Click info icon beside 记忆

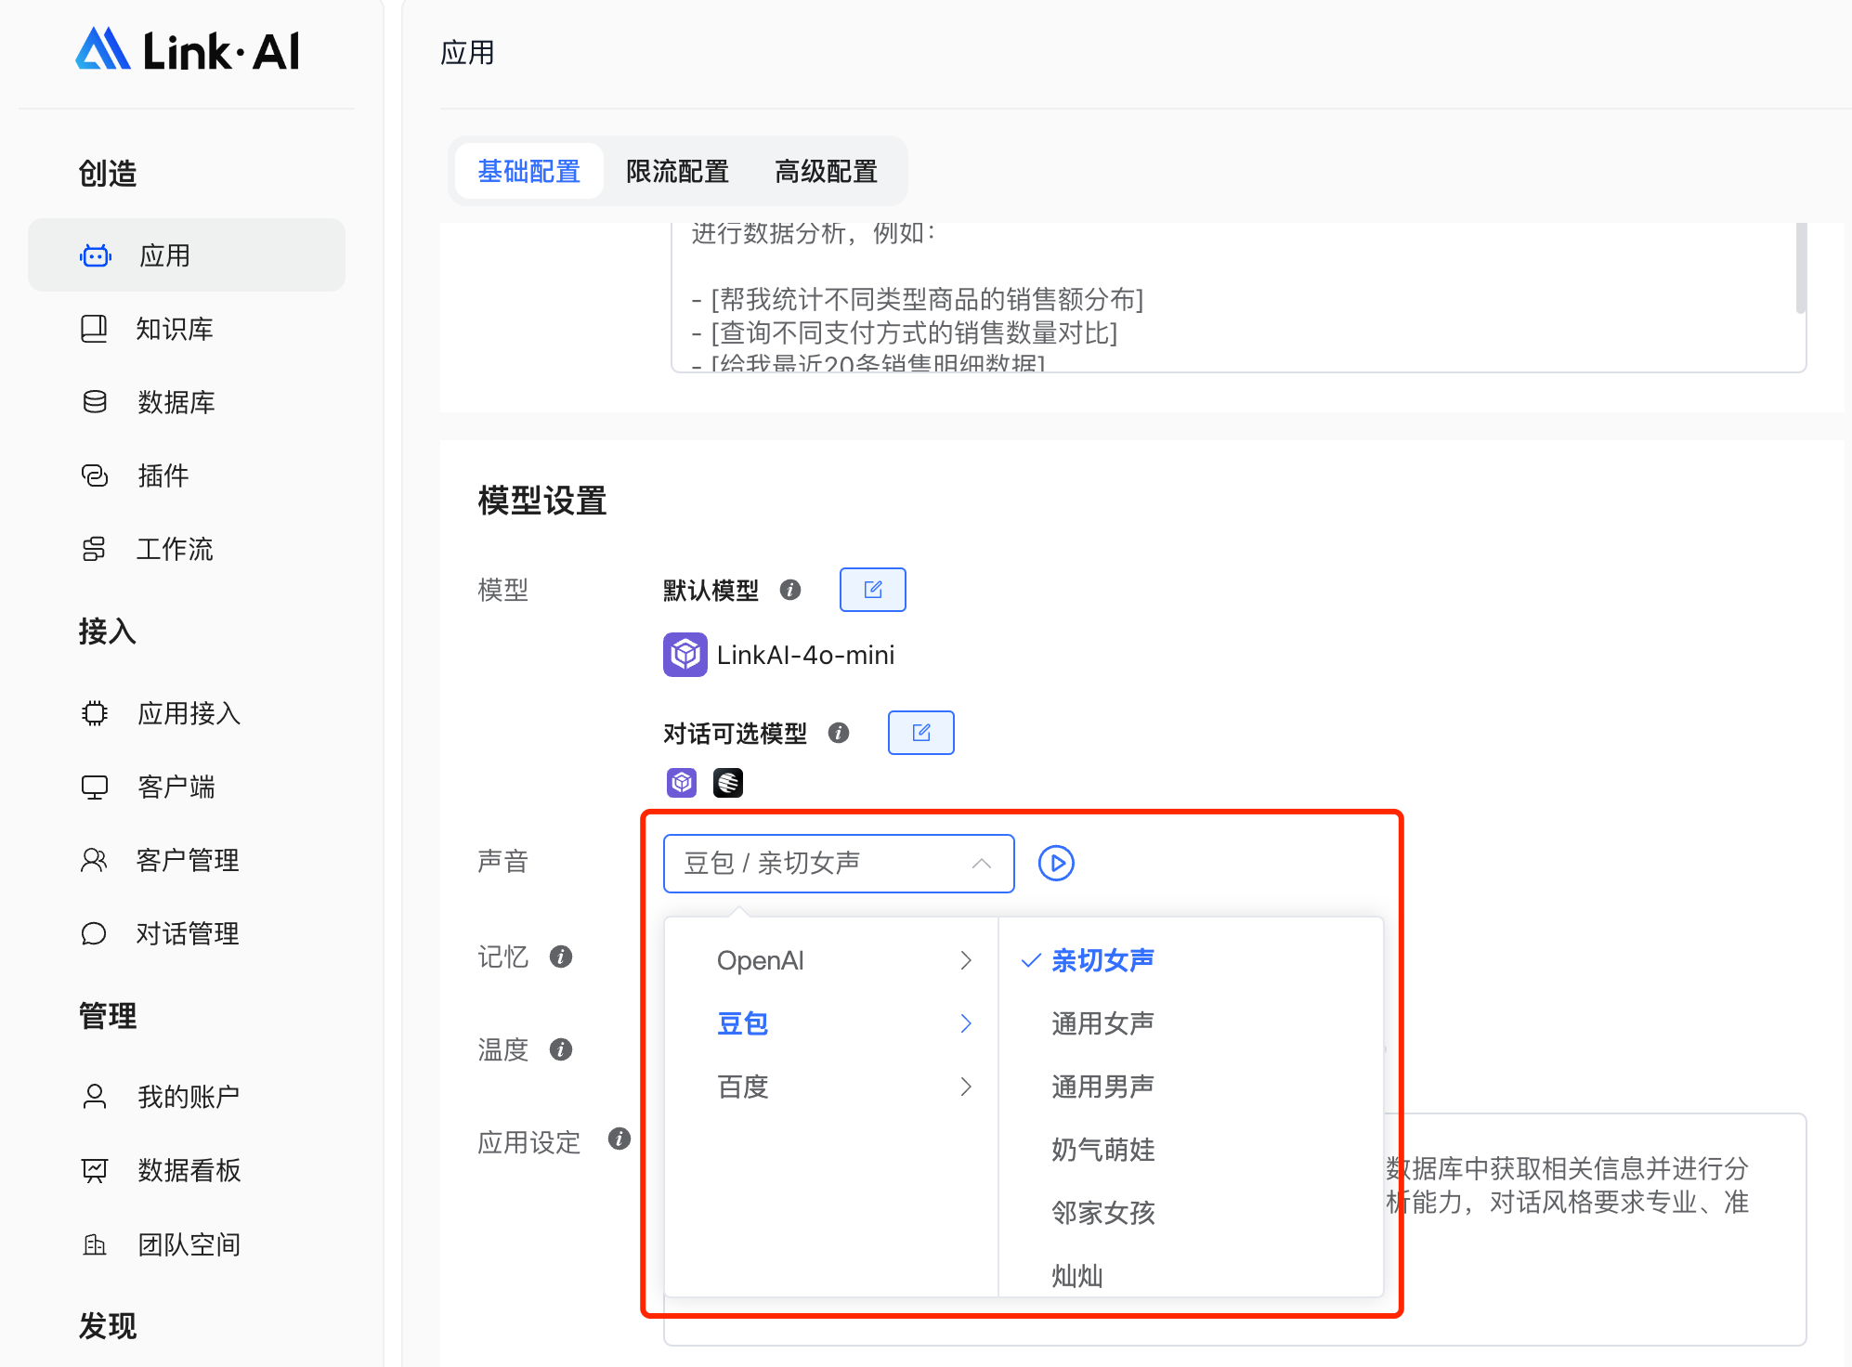coord(561,956)
